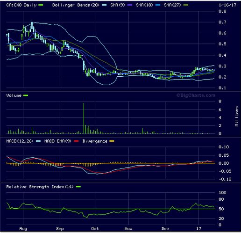Click the MACD EMA(9) legend label

58,141
